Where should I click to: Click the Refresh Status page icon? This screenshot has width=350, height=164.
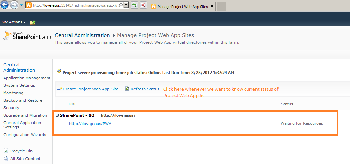[x=127, y=89]
